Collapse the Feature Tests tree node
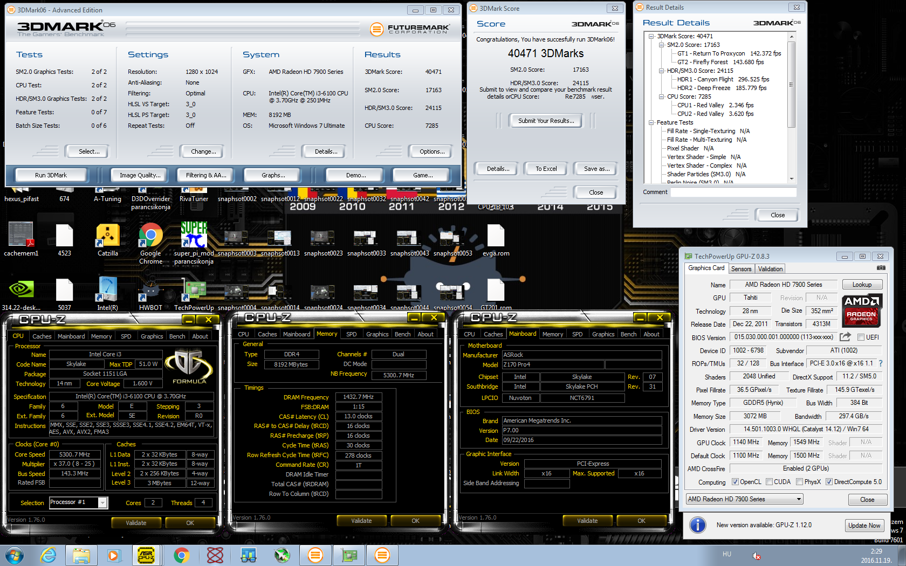Screen dimensions: 906x566 point(651,122)
